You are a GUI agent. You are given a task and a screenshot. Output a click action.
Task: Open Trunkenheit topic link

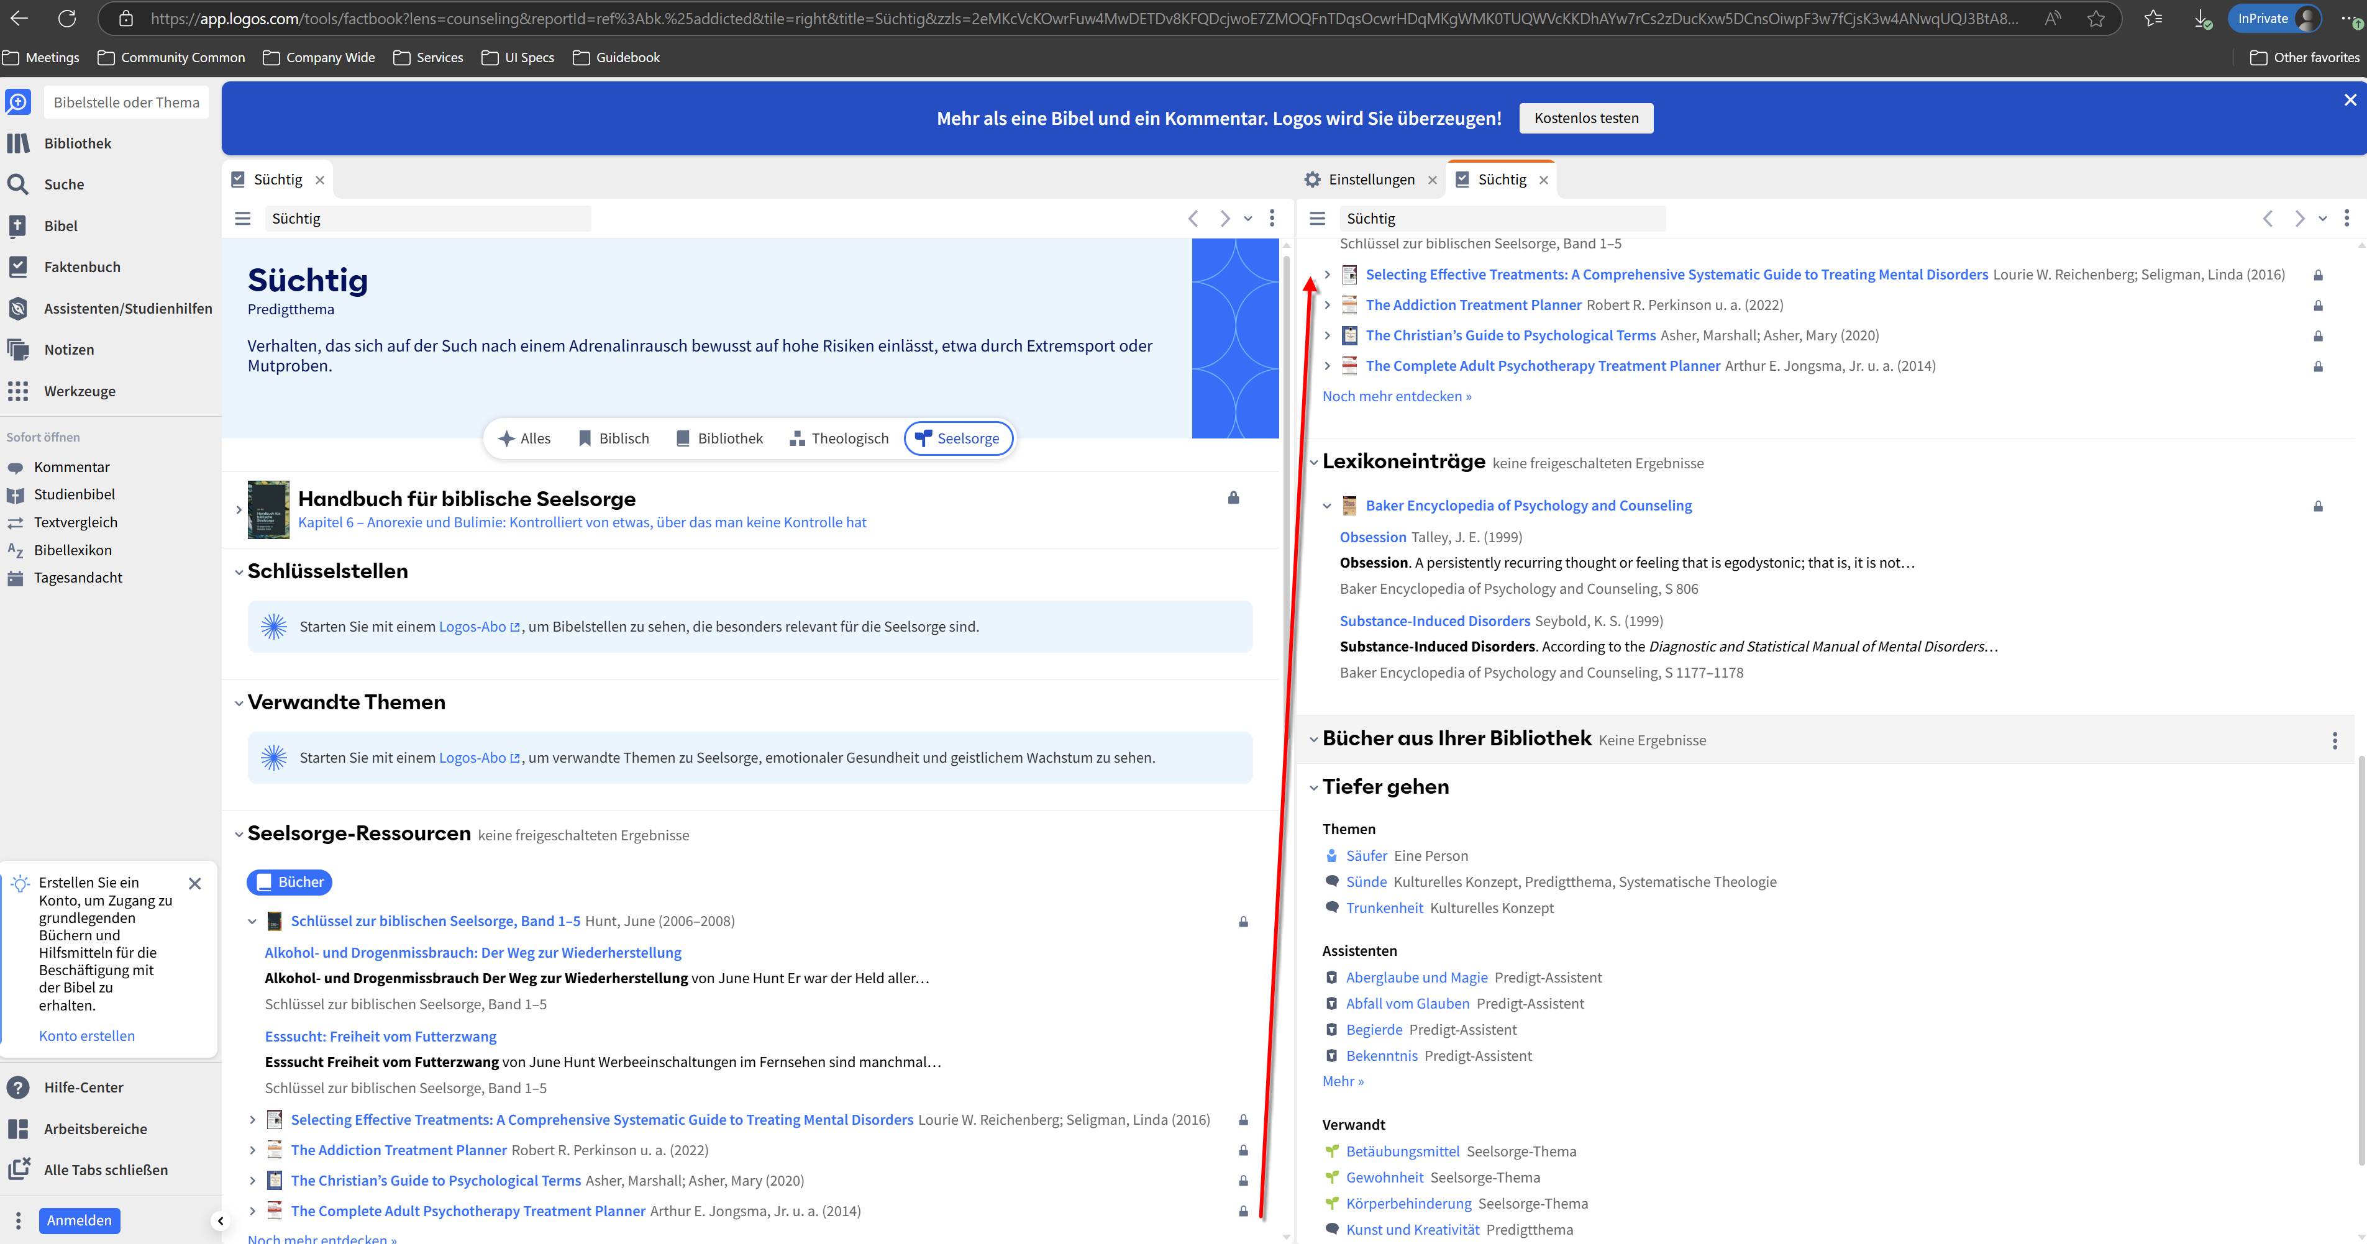pyautogui.click(x=1384, y=908)
